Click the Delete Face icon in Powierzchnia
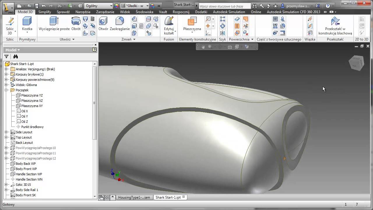The width and height of the screenshot is (373, 210). coord(245,33)
